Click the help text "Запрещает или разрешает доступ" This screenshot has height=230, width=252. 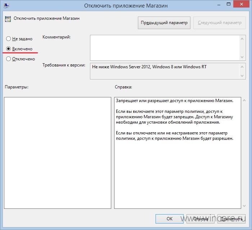coord(143,101)
